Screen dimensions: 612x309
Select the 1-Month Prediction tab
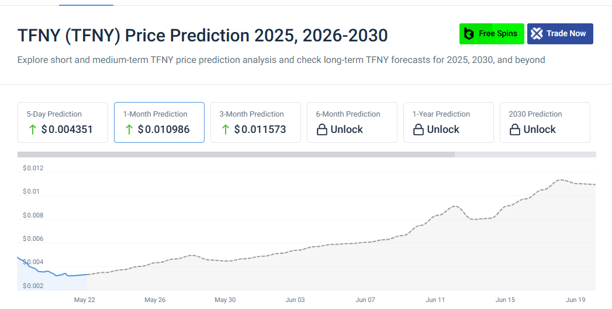[159, 122]
